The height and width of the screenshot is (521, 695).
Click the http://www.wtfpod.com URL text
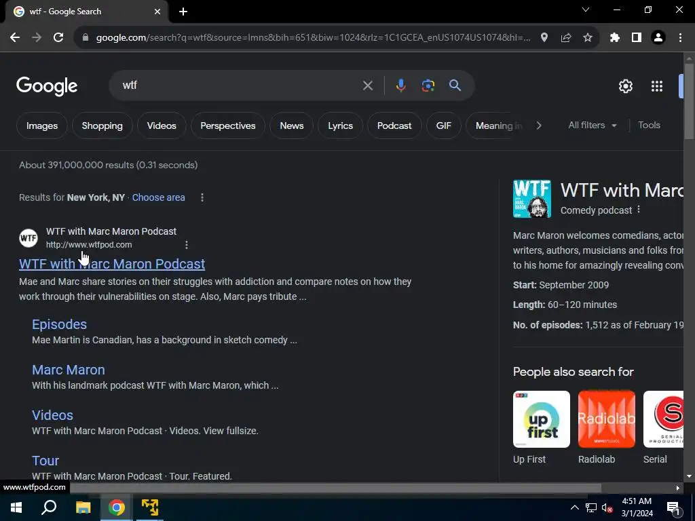pyautogui.click(x=89, y=244)
